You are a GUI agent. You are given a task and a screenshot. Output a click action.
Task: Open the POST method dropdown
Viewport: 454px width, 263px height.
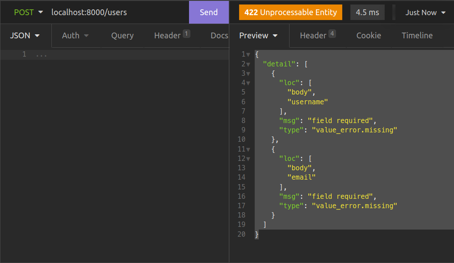[x=29, y=12]
